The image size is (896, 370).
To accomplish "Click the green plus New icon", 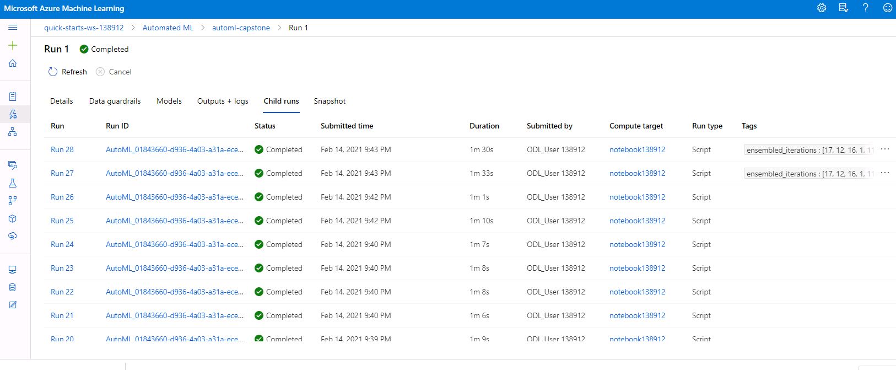I will 13,45.
